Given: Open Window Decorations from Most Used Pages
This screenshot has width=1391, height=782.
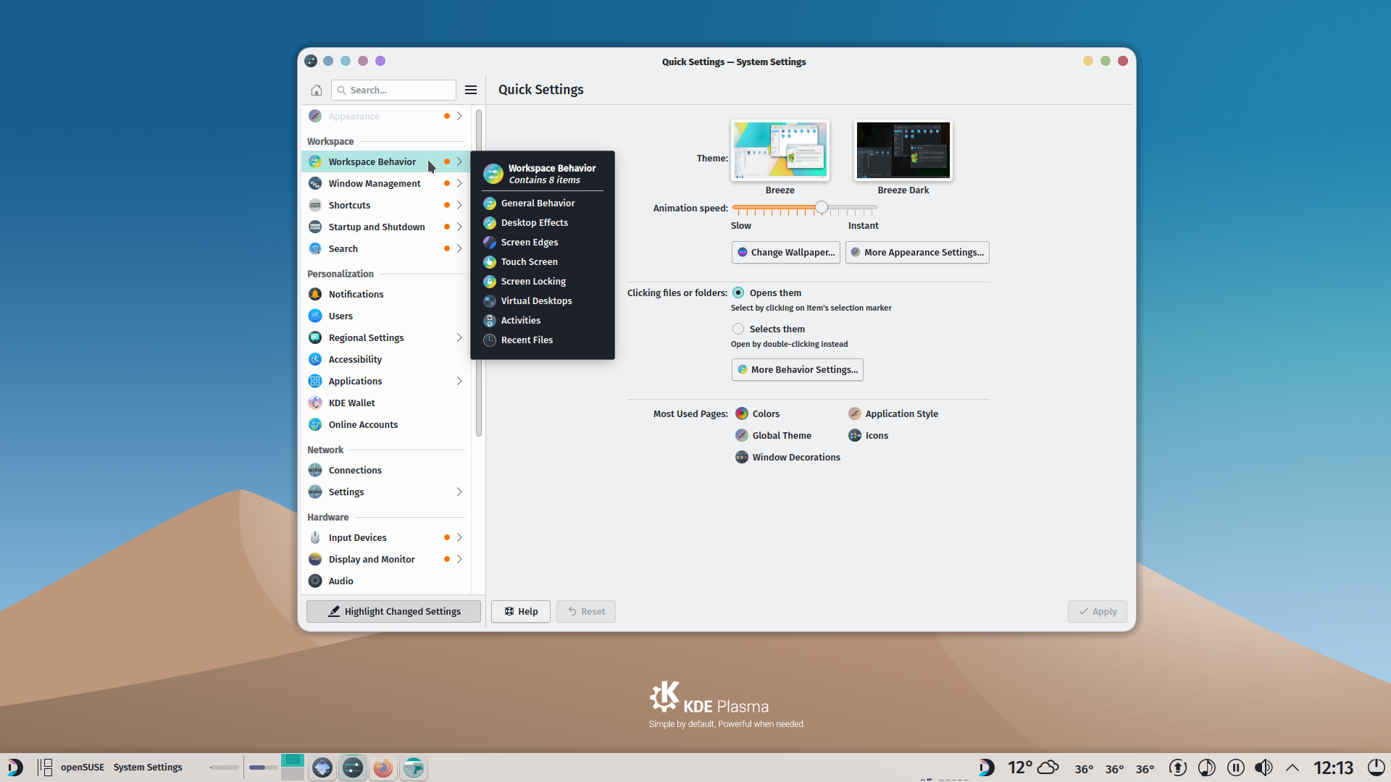Looking at the screenshot, I should coord(788,457).
